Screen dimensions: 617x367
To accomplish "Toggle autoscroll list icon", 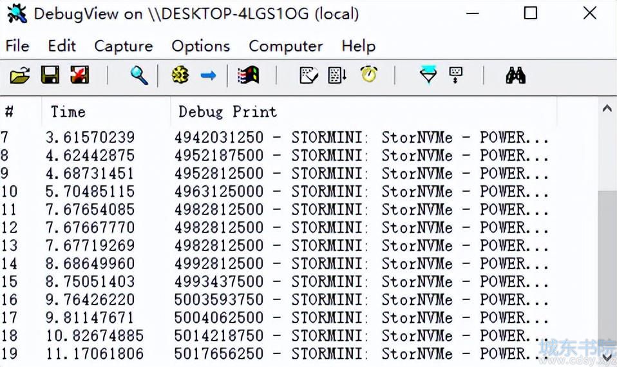I will [x=337, y=75].
